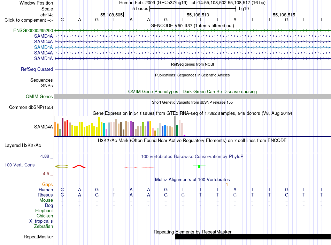Click the dark green bar beside the tall gray GTEx bar
Image resolution: width=331 pixels, height=245 pixels.
177,130
